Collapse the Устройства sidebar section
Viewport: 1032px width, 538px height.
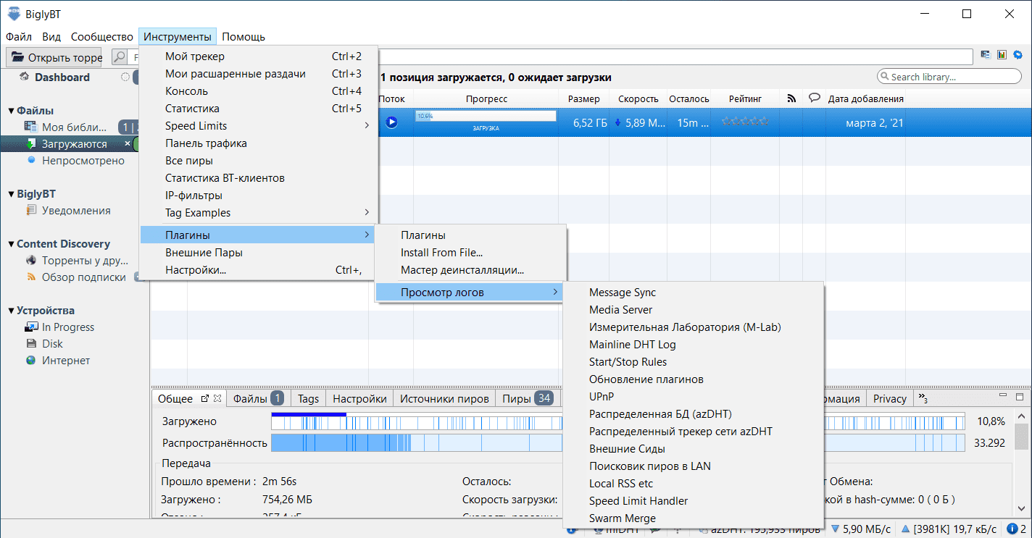click(x=11, y=311)
